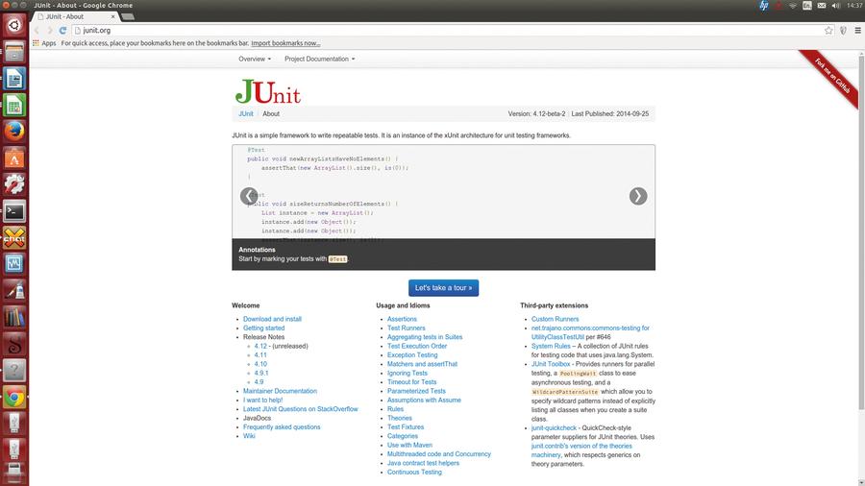Open the 4.12 release notes link
The image size is (865, 486).
coord(260,346)
